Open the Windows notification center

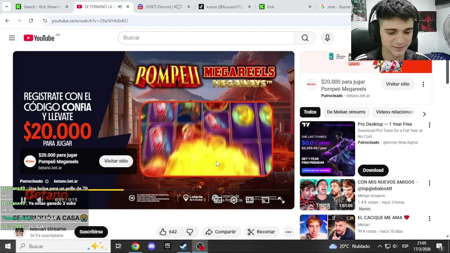tap(439, 246)
